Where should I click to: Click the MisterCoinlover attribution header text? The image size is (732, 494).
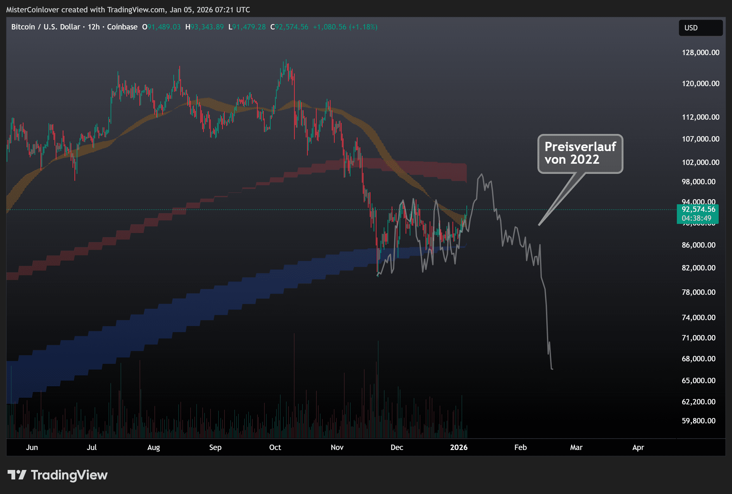[128, 10]
